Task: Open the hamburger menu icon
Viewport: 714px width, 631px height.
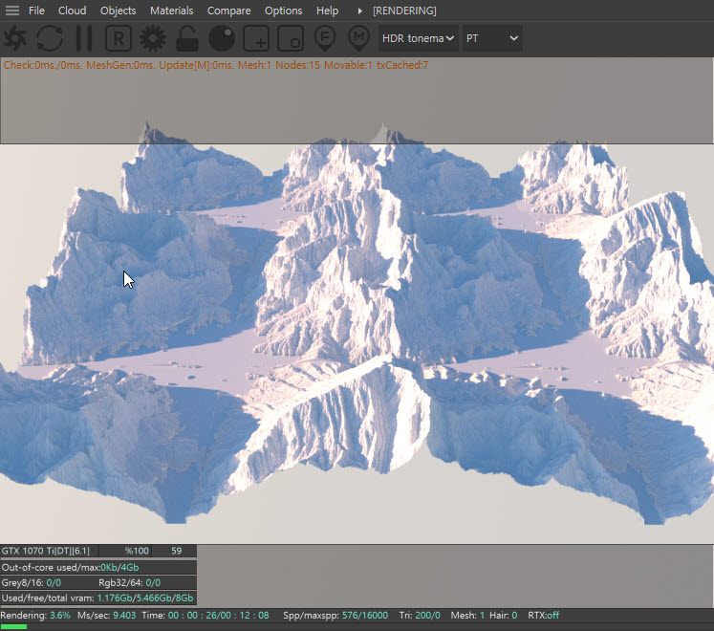Action: pyautogui.click(x=12, y=11)
